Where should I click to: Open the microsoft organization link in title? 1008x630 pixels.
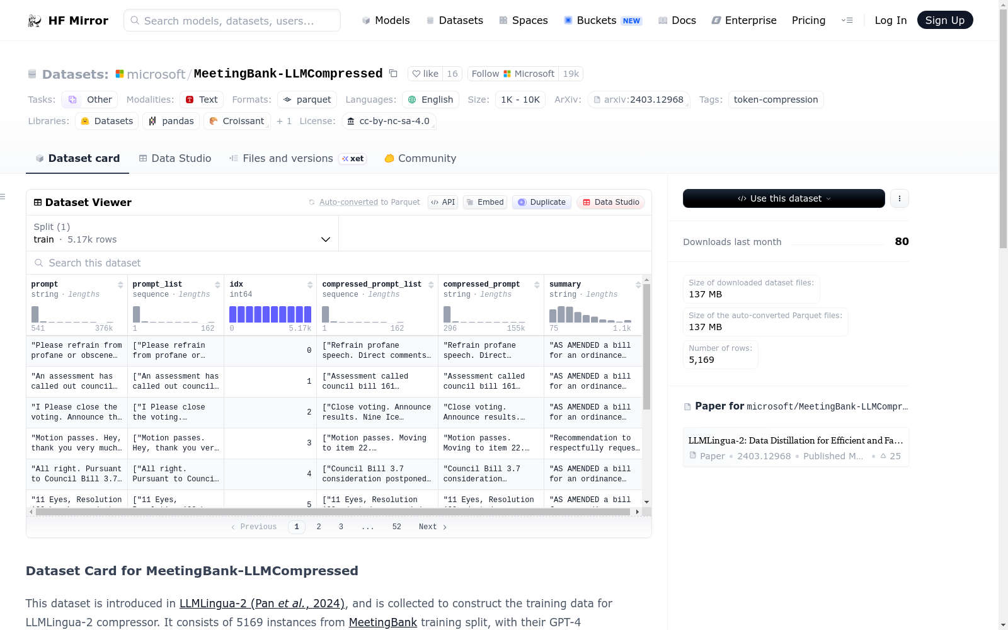(x=156, y=74)
